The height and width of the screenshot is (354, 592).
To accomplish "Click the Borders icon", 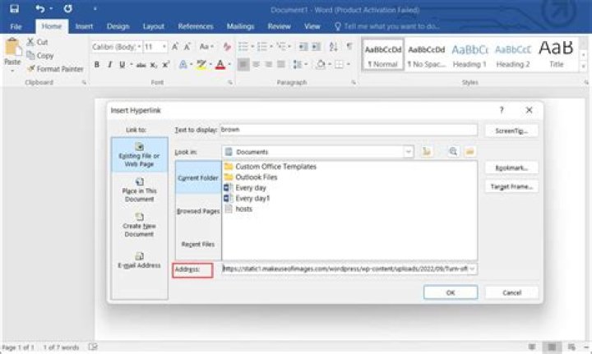I will pyautogui.click(x=339, y=65).
